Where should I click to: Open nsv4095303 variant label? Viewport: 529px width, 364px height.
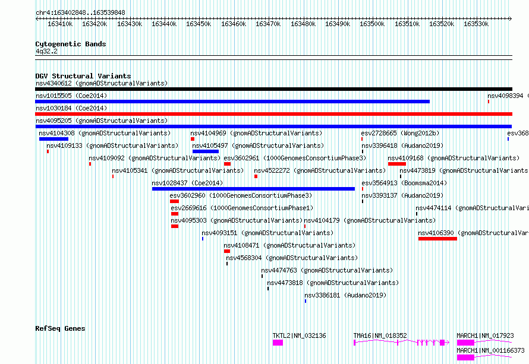pyautogui.click(x=237, y=220)
